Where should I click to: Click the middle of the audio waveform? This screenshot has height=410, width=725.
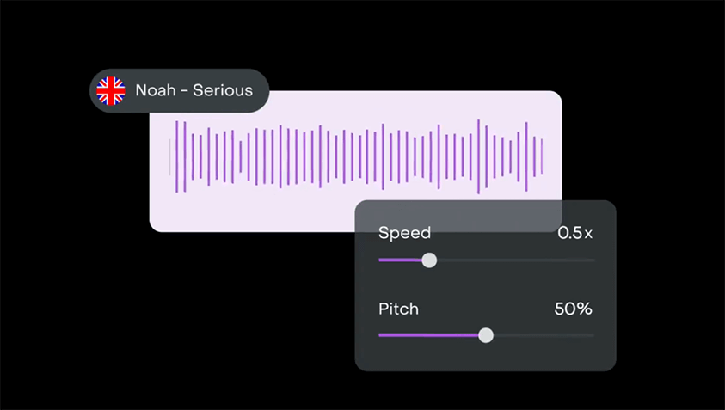pos(357,156)
